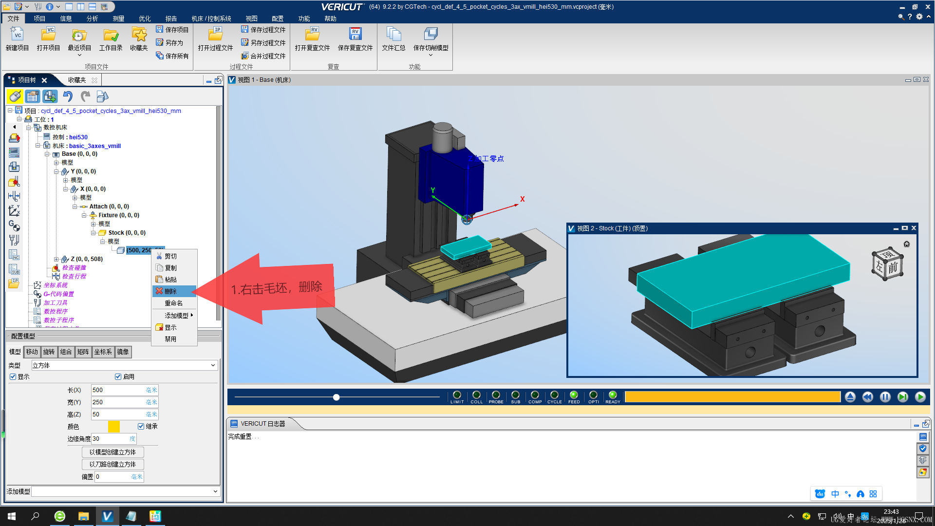Screen dimensions: 935x526
Task: Click the undo arrow in project tree toolbar
Action: [68, 96]
